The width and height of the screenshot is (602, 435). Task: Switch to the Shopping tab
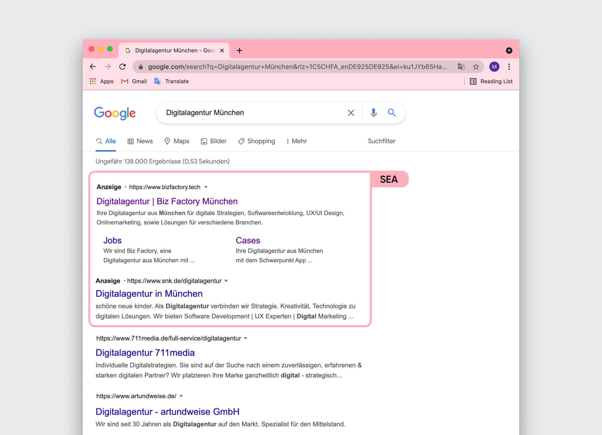(x=257, y=141)
